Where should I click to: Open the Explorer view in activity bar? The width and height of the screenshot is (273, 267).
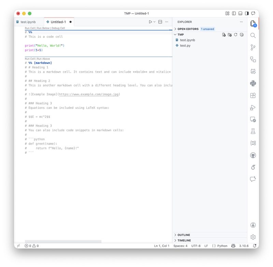point(253,24)
